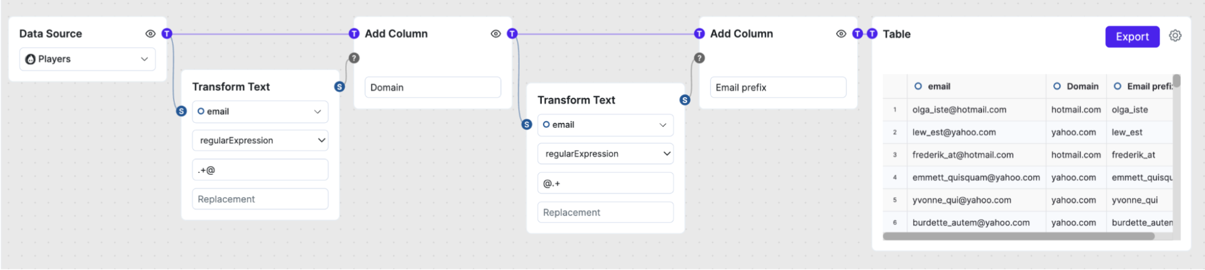1205x270 pixels.
Task: Select the email column header in table
Action: coord(939,86)
